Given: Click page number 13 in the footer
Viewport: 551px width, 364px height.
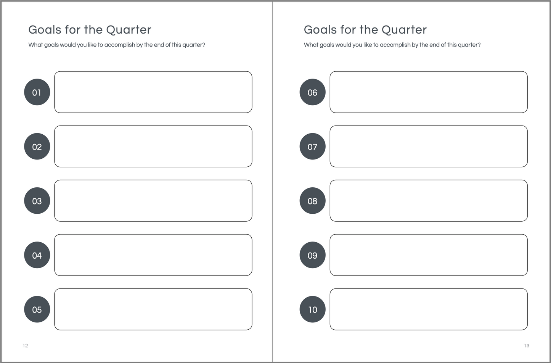Looking at the screenshot, I should click(526, 346).
